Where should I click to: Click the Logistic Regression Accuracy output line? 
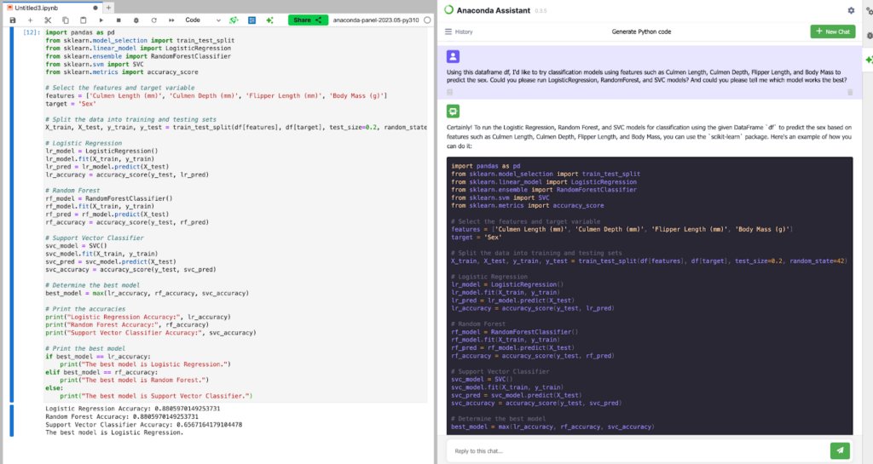coord(132,409)
